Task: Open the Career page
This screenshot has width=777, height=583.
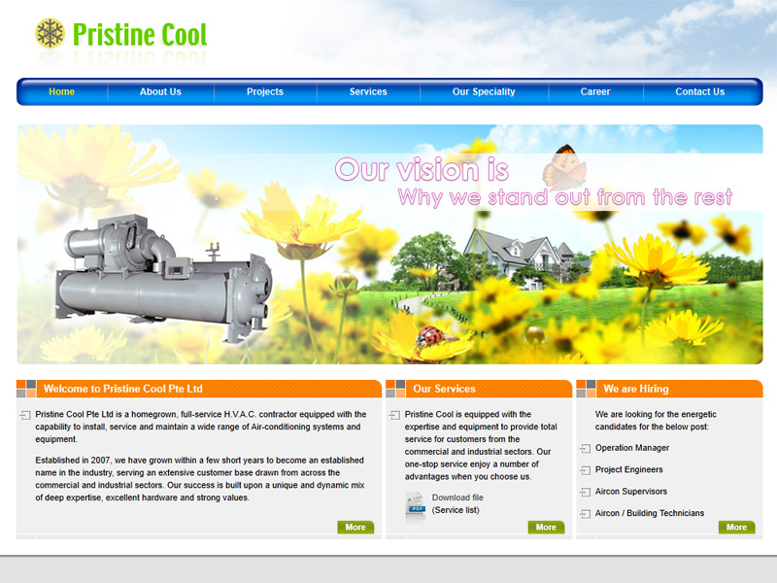Action: coord(595,91)
